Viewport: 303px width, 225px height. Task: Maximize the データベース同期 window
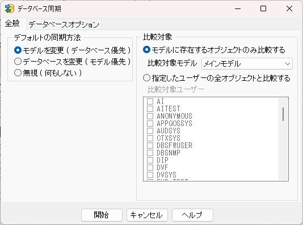coord(263,8)
